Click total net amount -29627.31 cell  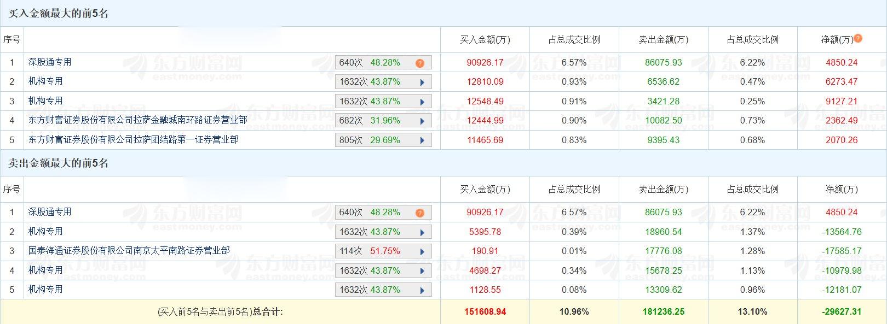pyautogui.click(x=842, y=311)
